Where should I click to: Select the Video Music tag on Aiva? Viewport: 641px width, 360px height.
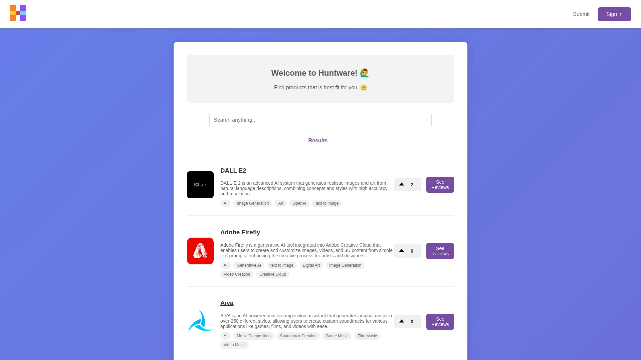[235, 345]
